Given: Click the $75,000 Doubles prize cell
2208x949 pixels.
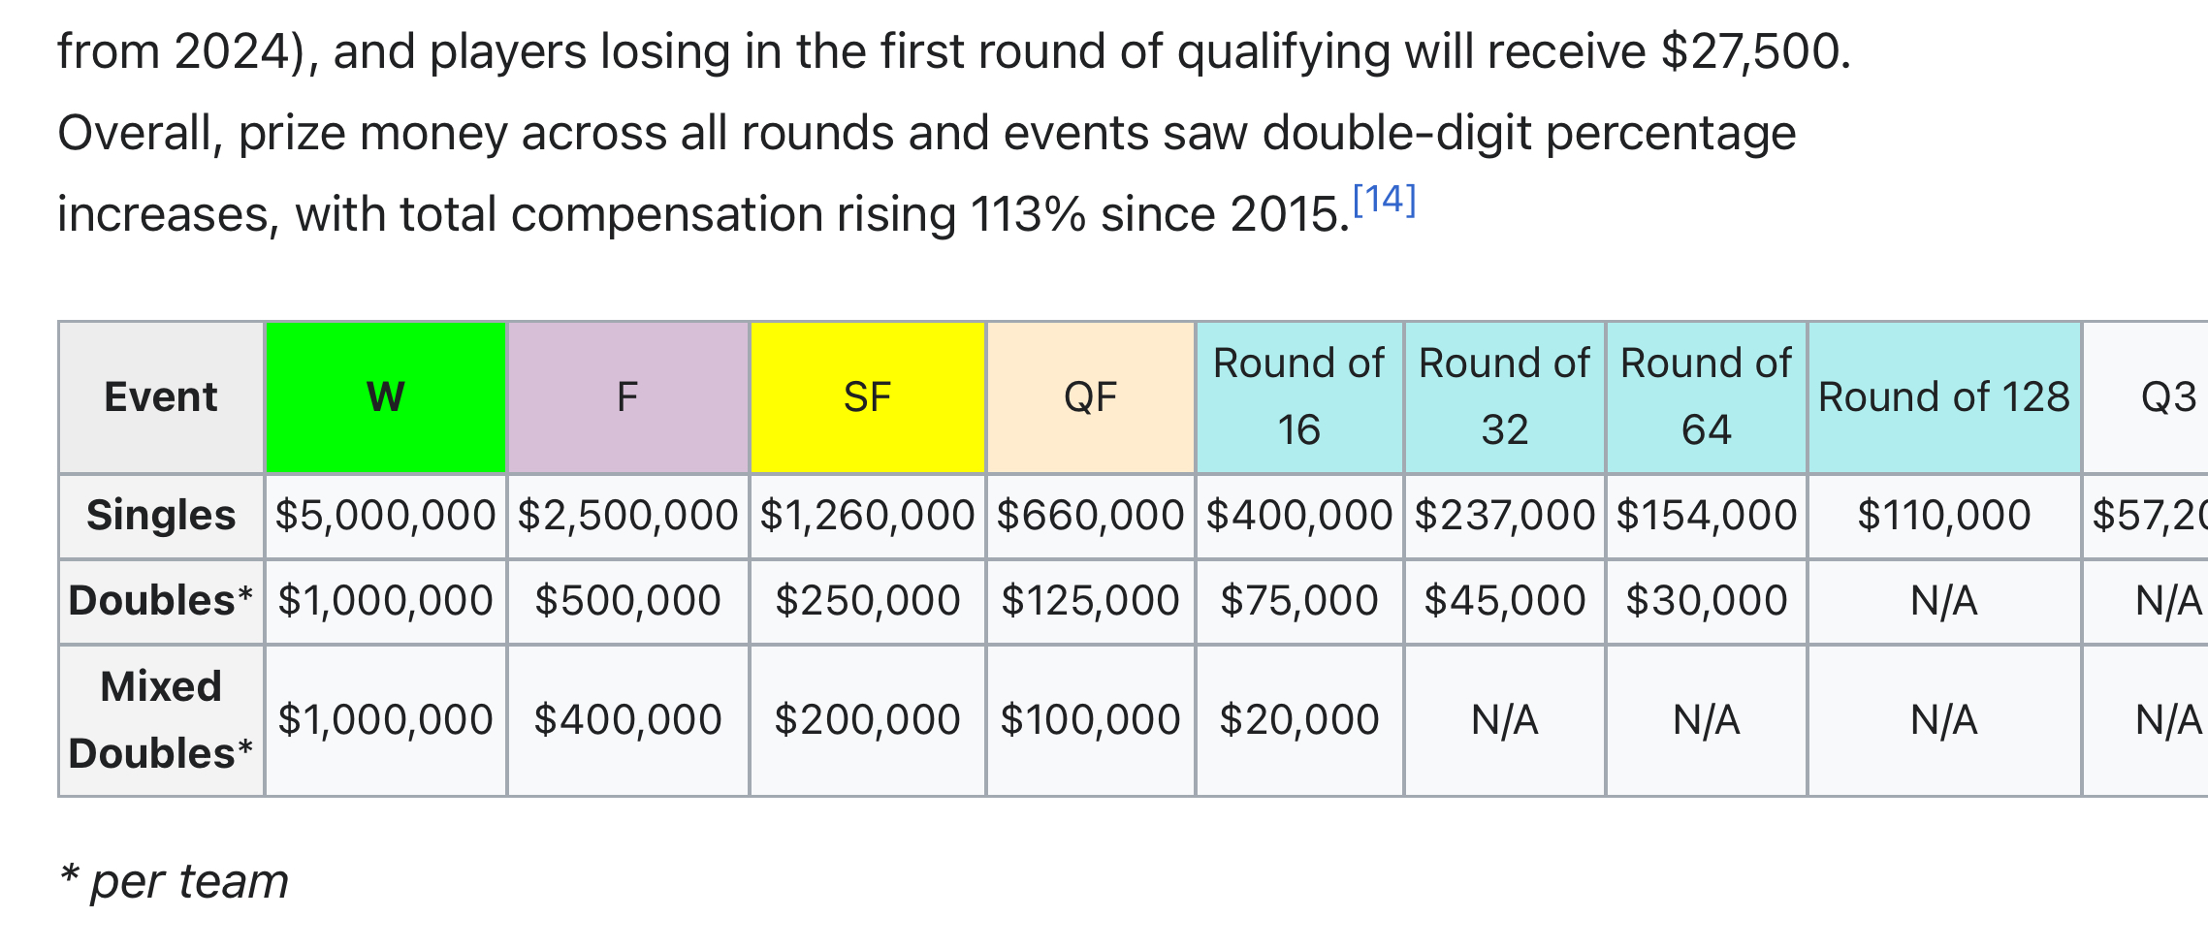Looking at the screenshot, I should click(1298, 601).
